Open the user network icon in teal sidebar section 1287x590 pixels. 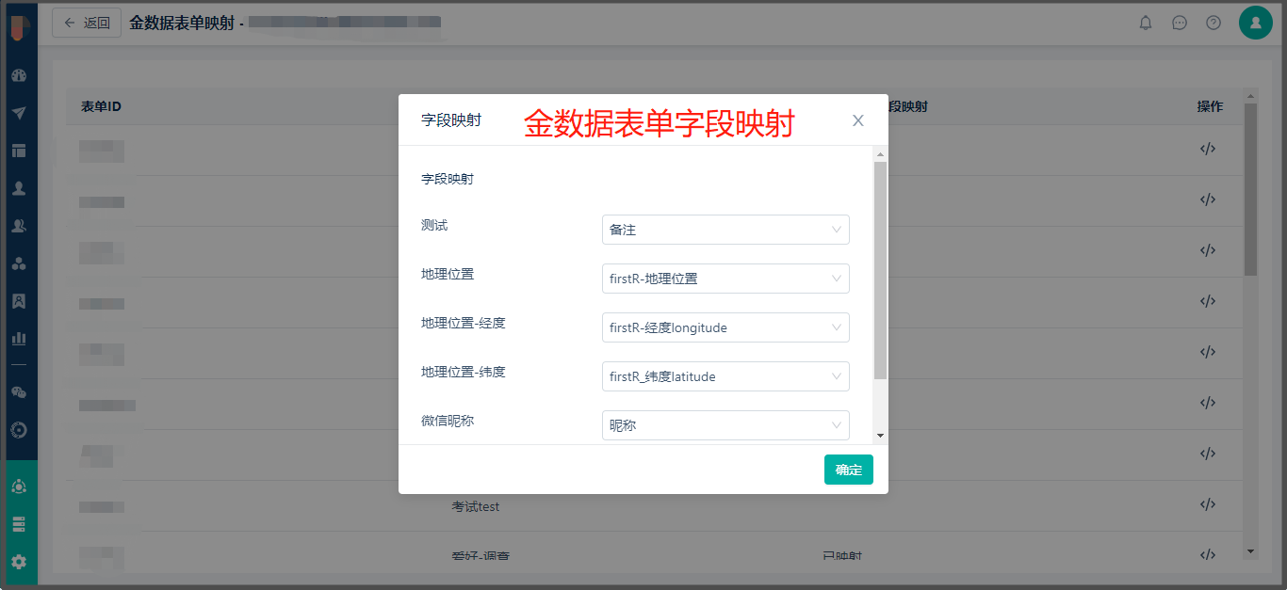coord(19,486)
